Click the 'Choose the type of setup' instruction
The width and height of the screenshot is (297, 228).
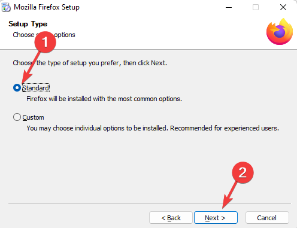tap(90, 63)
